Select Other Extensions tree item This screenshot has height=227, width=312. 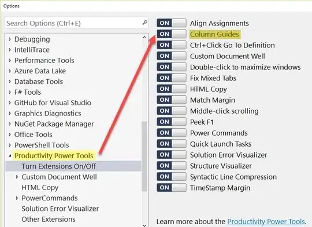(x=49, y=219)
